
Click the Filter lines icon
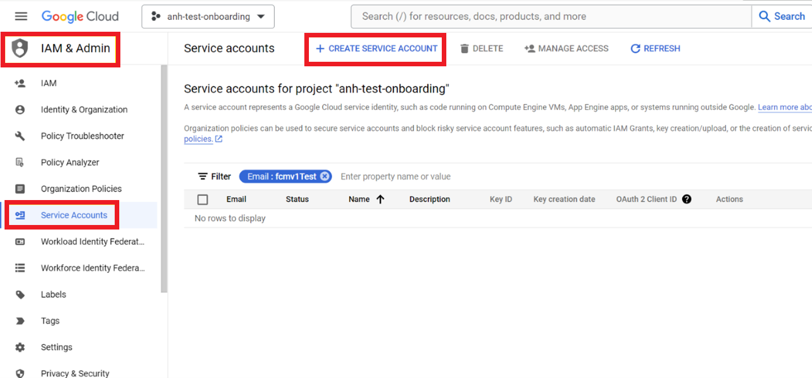[202, 177]
